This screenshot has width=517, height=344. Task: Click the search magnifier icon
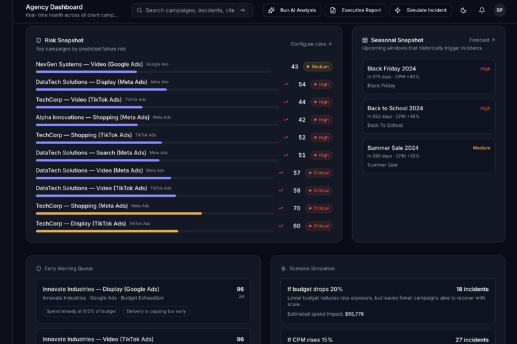[139, 10]
